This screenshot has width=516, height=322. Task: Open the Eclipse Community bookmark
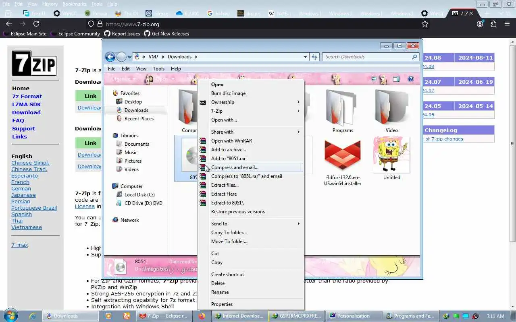point(75,34)
